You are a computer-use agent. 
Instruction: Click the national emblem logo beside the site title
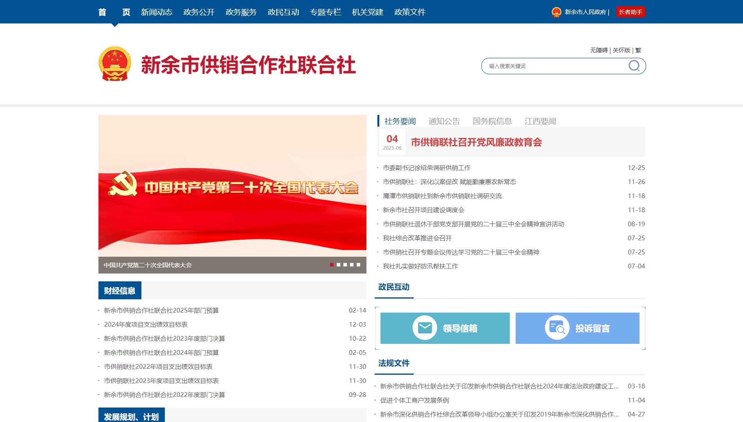pyautogui.click(x=114, y=64)
